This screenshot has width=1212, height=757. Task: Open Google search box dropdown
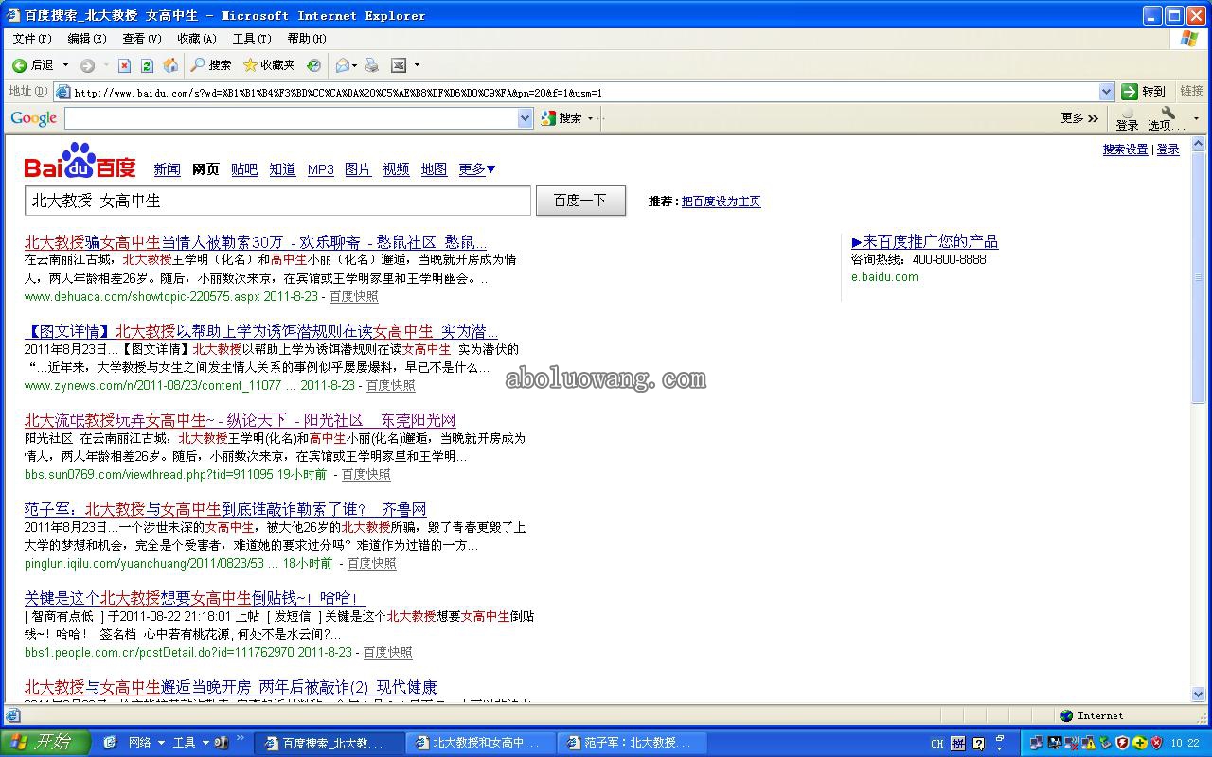(x=526, y=118)
